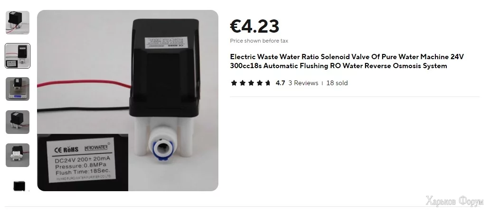Select the fourth thumbnail of angled valve
Viewport: 489px width, 212px height.
tap(18, 122)
